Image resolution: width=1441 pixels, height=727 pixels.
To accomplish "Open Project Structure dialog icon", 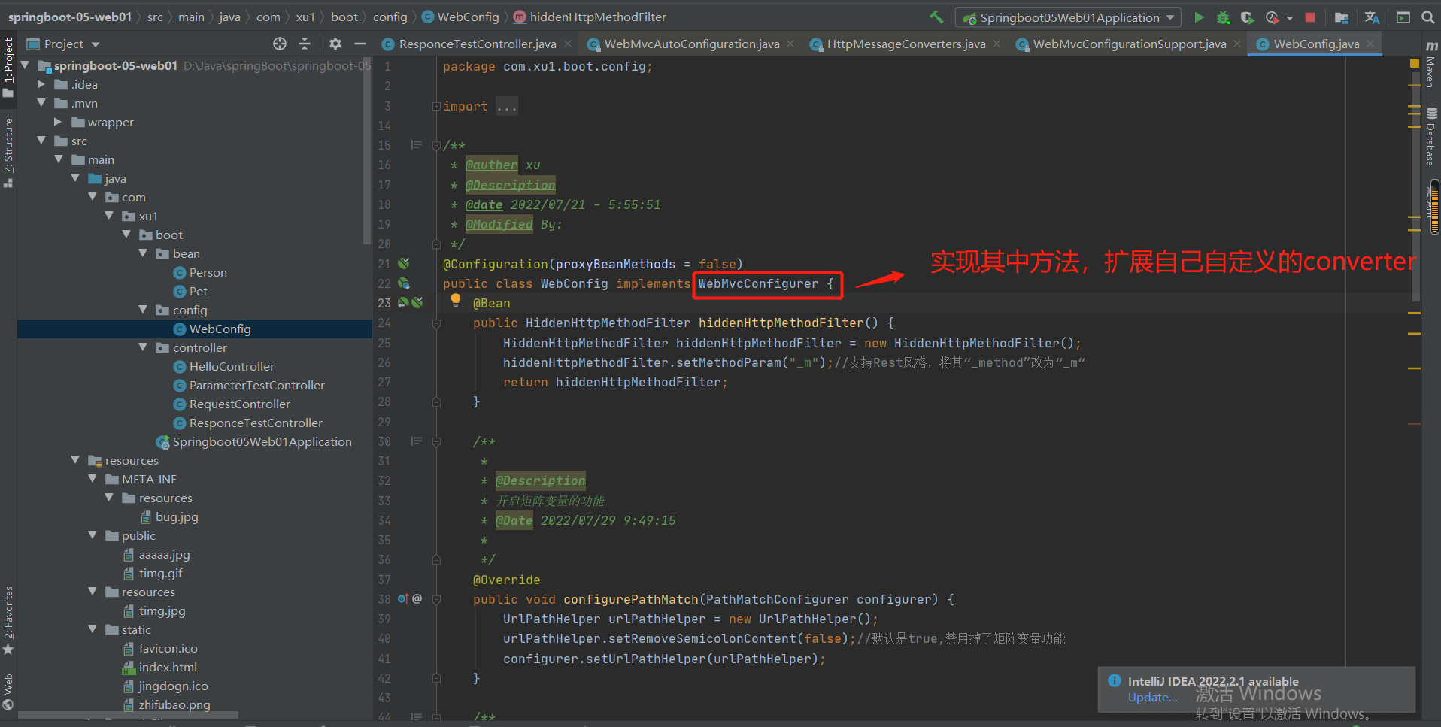I will pos(1342,17).
